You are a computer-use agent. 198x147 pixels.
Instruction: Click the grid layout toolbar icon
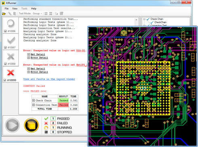coord(51,14)
